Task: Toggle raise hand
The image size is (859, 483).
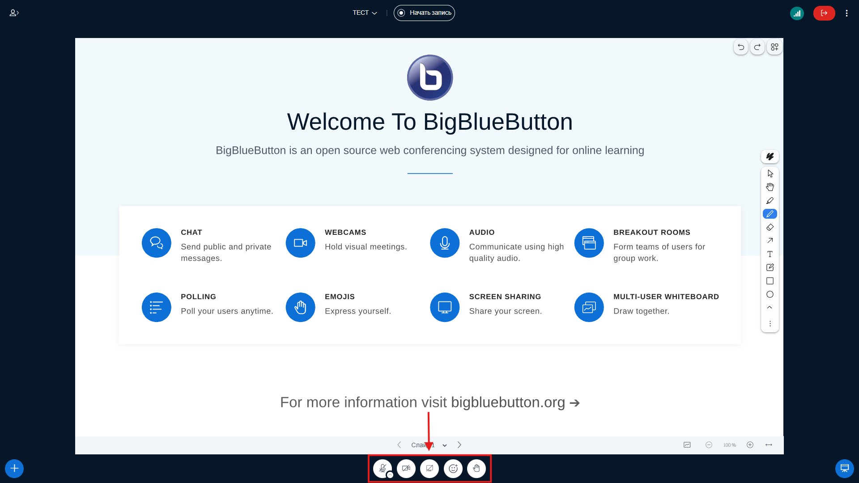Action: tap(476, 468)
